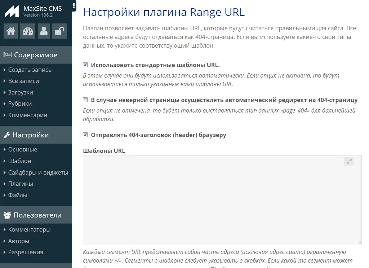This screenshot has height=268, width=369.
Task: Open Создать запись menu item
Action: click(x=30, y=70)
